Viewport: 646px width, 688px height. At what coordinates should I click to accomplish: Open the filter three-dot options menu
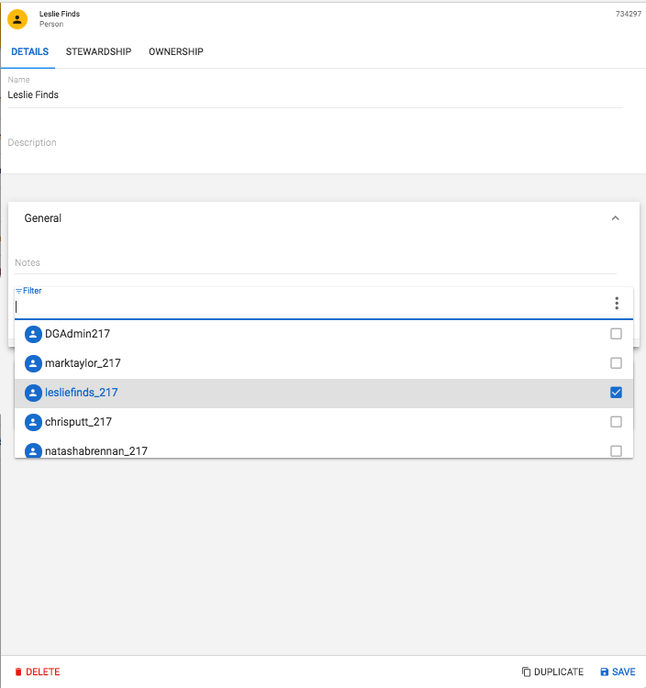point(617,304)
